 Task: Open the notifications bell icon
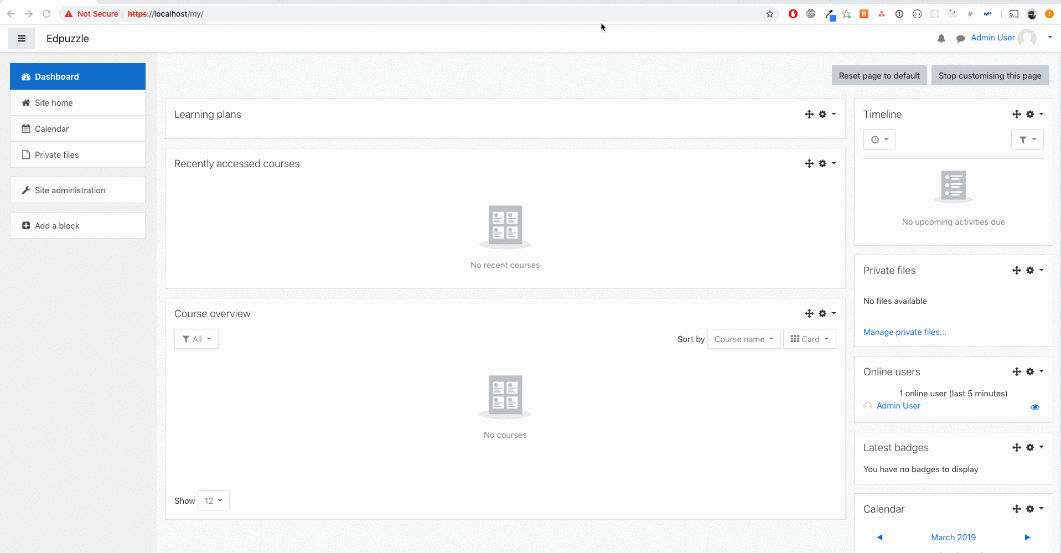point(941,38)
